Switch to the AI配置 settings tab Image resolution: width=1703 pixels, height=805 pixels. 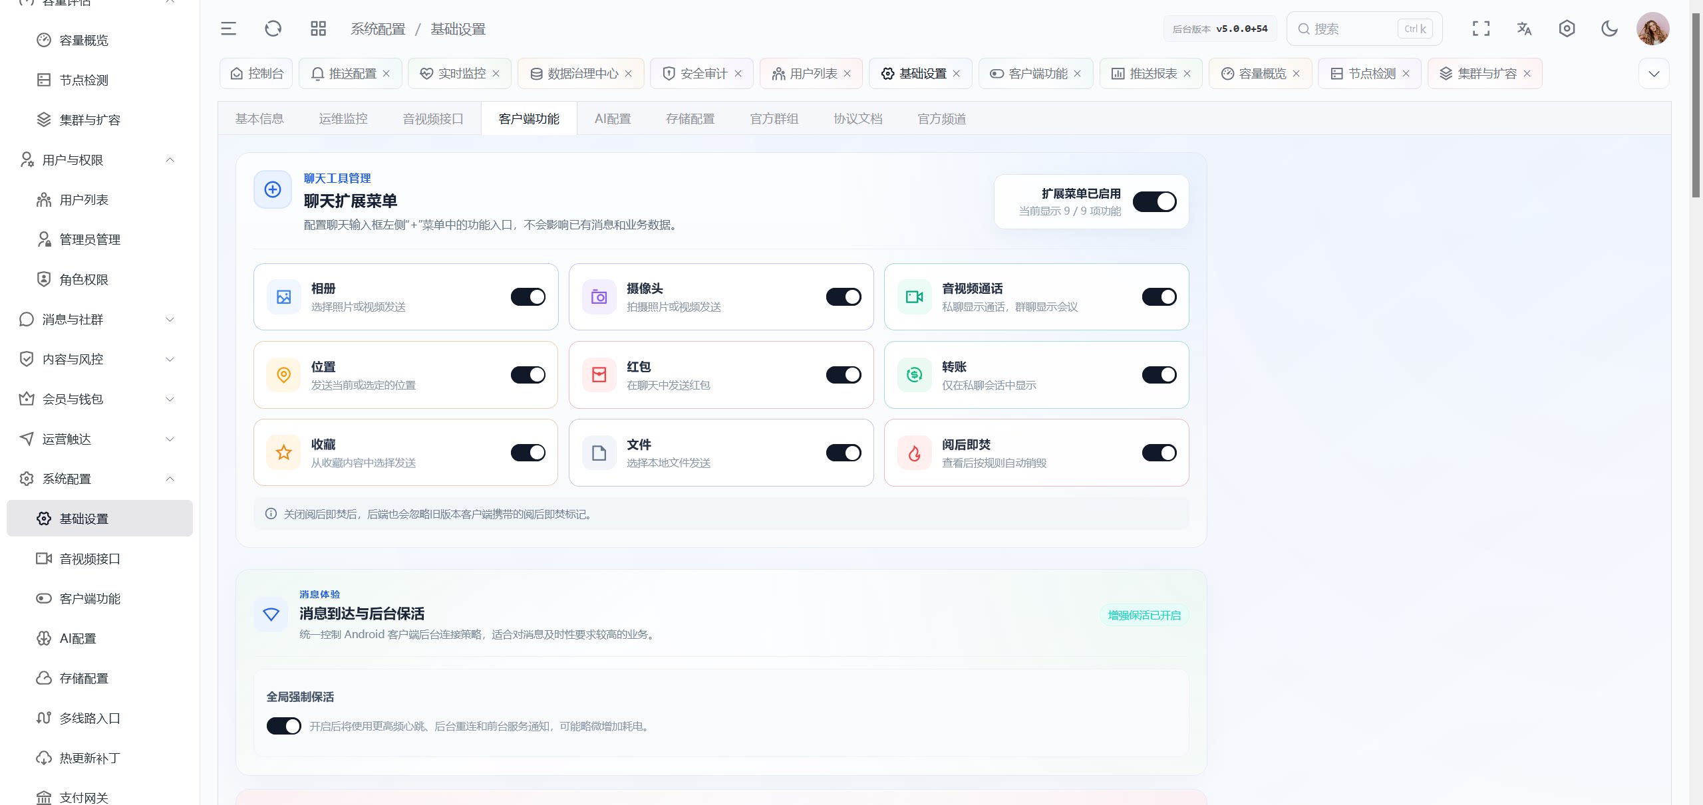(x=613, y=118)
